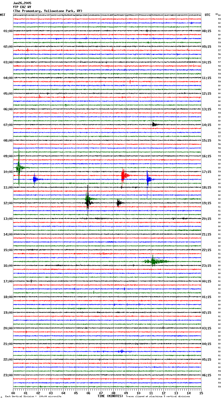Select the 11:00 MST time label

click(8, 187)
